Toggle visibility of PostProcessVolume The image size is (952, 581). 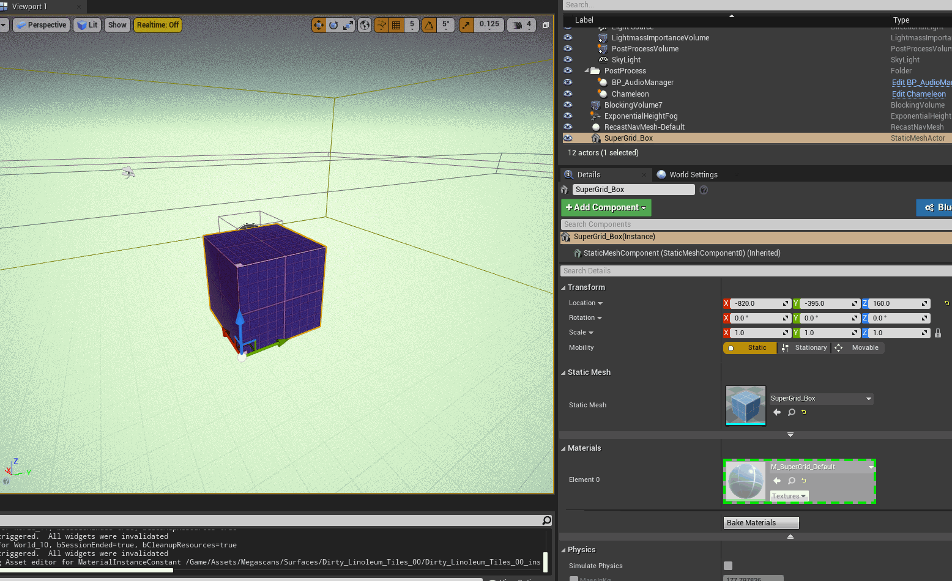[568, 48]
